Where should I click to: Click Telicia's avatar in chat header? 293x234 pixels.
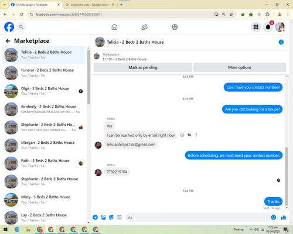click(x=100, y=42)
